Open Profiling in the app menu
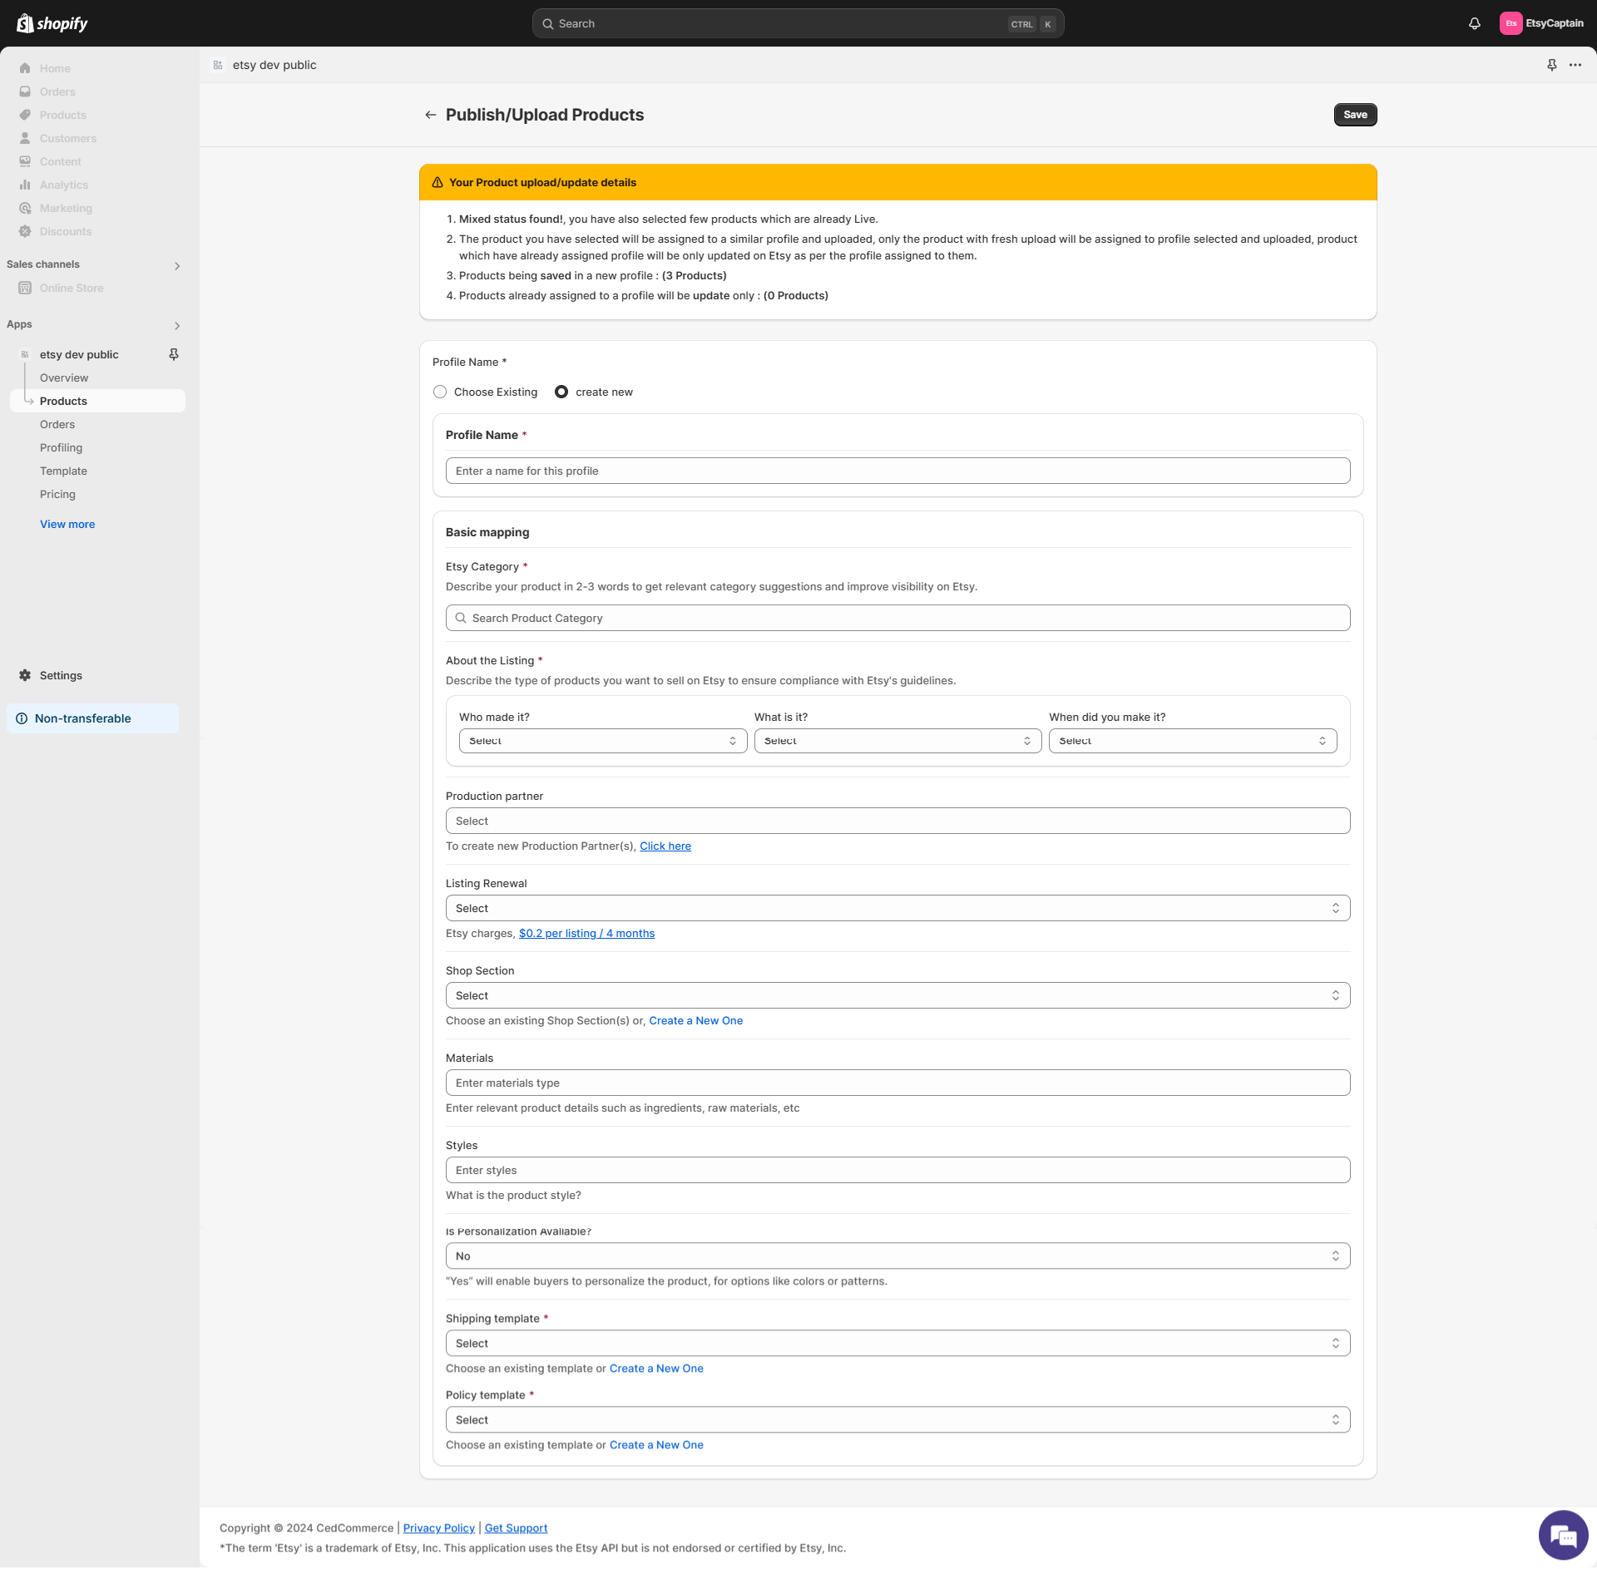The width and height of the screenshot is (1597, 1569). click(62, 447)
